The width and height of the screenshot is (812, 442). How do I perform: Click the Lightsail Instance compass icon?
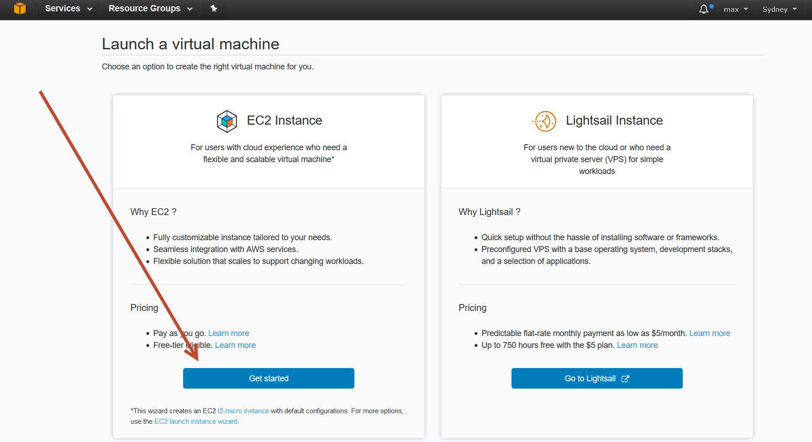pyautogui.click(x=545, y=121)
